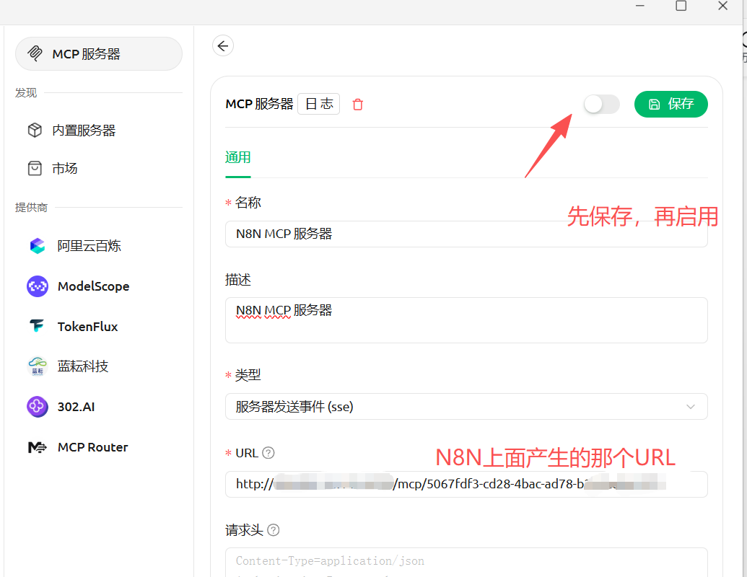Enable the MCP server toggle switch
Viewport: 747px width, 577px height.
coord(601,104)
